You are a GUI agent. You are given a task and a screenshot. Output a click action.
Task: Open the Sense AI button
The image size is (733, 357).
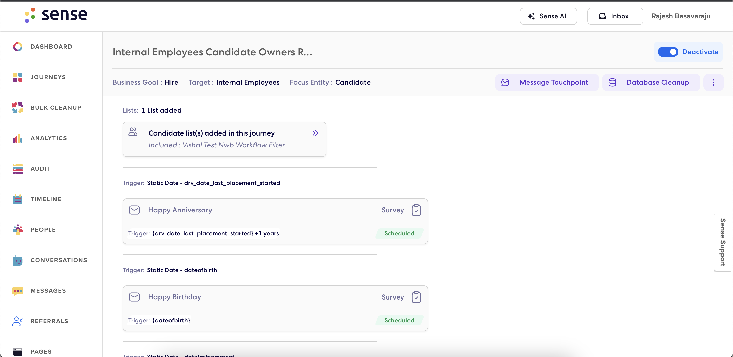point(548,16)
